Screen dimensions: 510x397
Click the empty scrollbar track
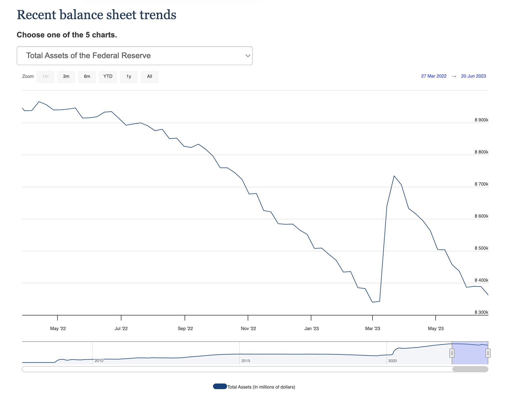tap(225, 369)
